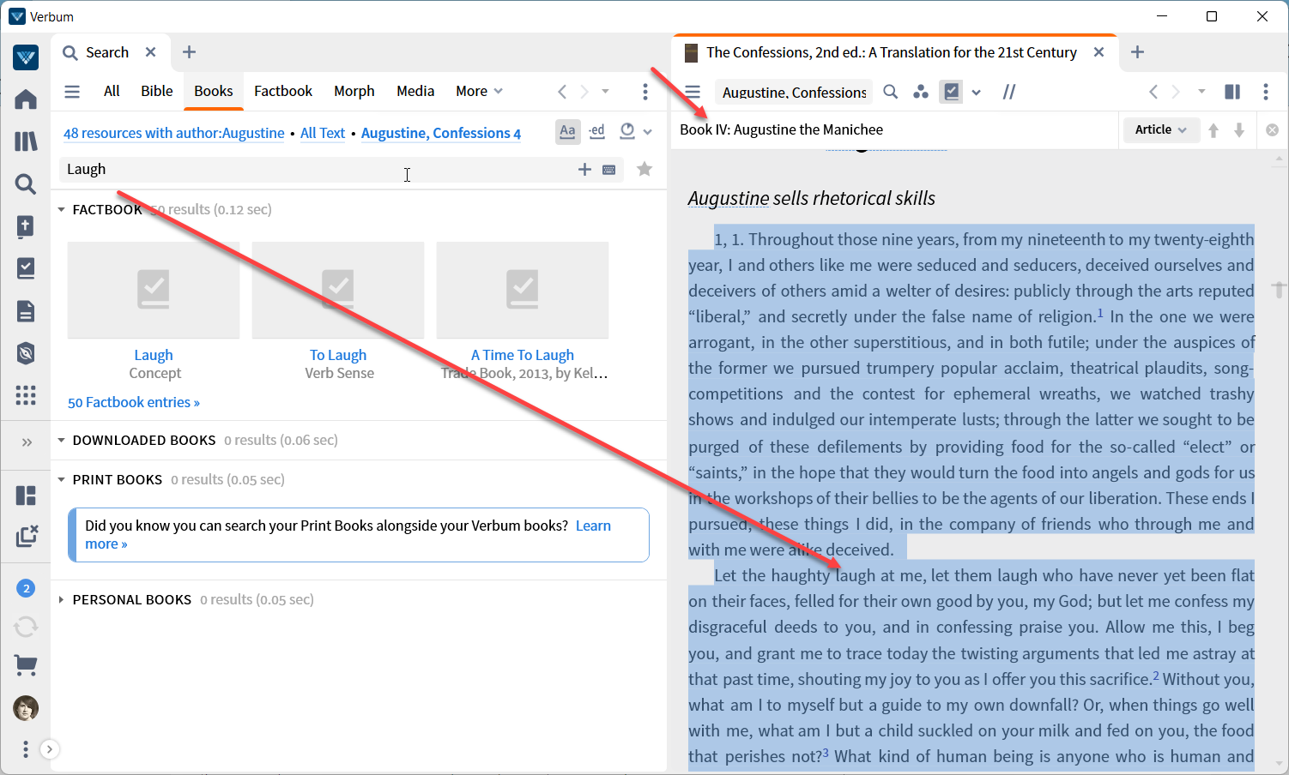The image size is (1289, 775).
Task: Open book panel kebab options menu
Action: coord(1266,92)
